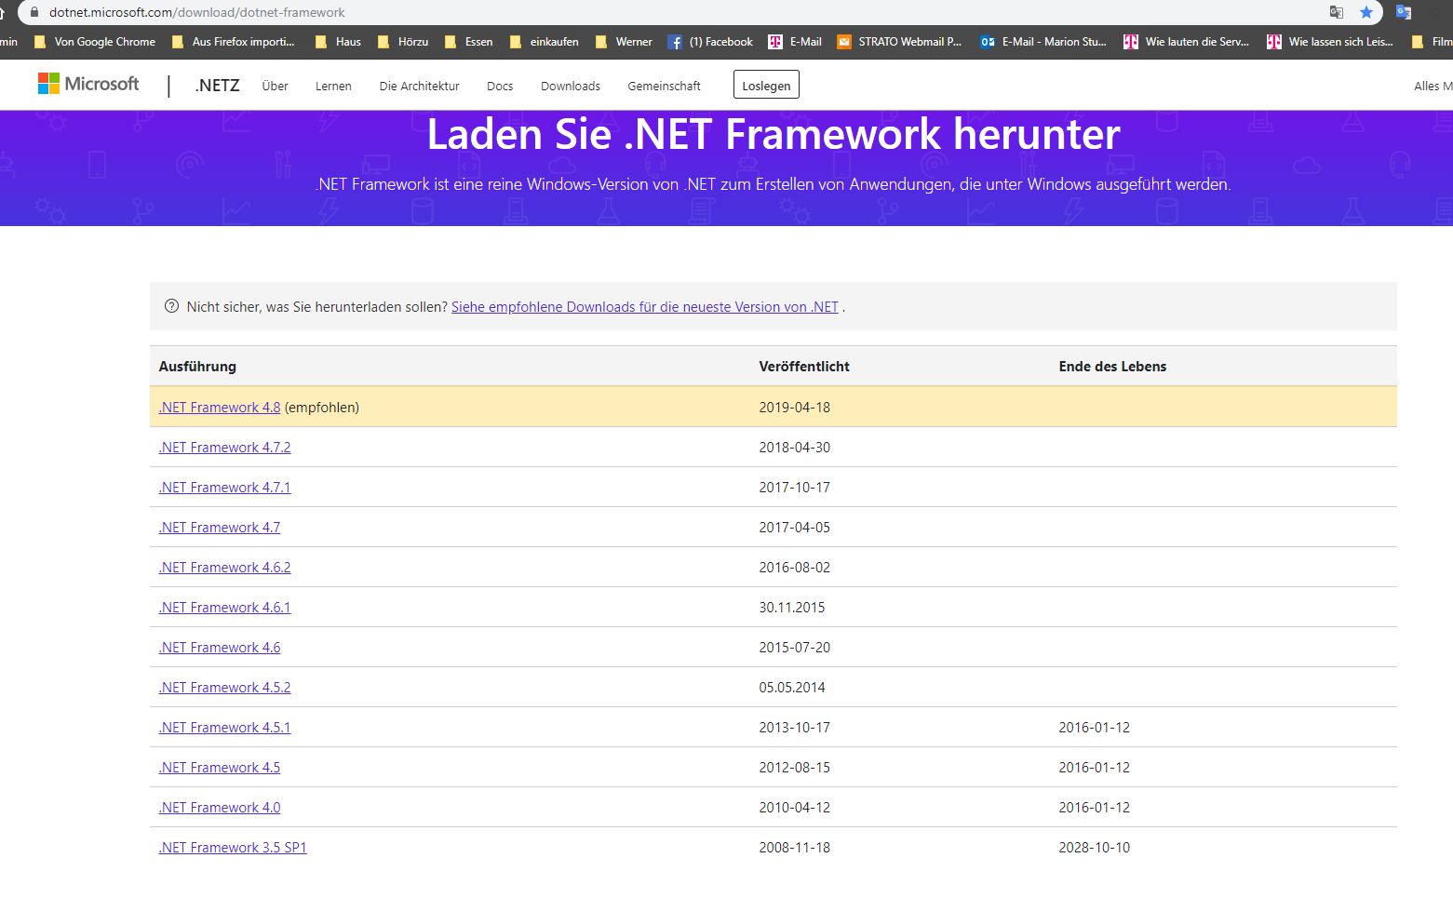The width and height of the screenshot is (1453, 898).
Task: Open .NET Framework 4.6.1 link
Action: [224, 608]
